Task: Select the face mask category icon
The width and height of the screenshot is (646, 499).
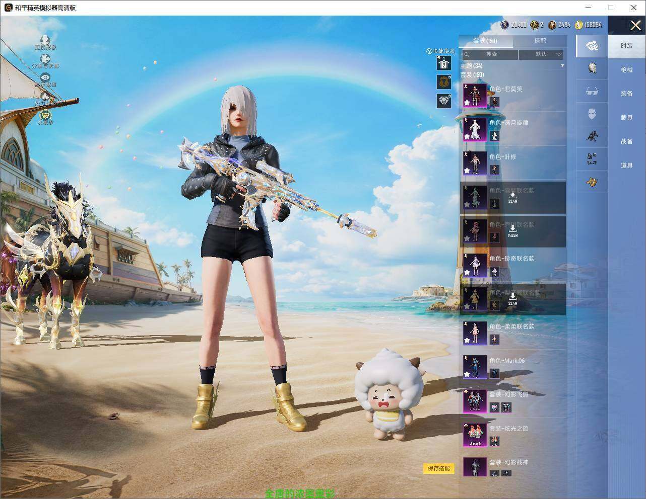Action: pyautogui.click(x=592, y=114)
